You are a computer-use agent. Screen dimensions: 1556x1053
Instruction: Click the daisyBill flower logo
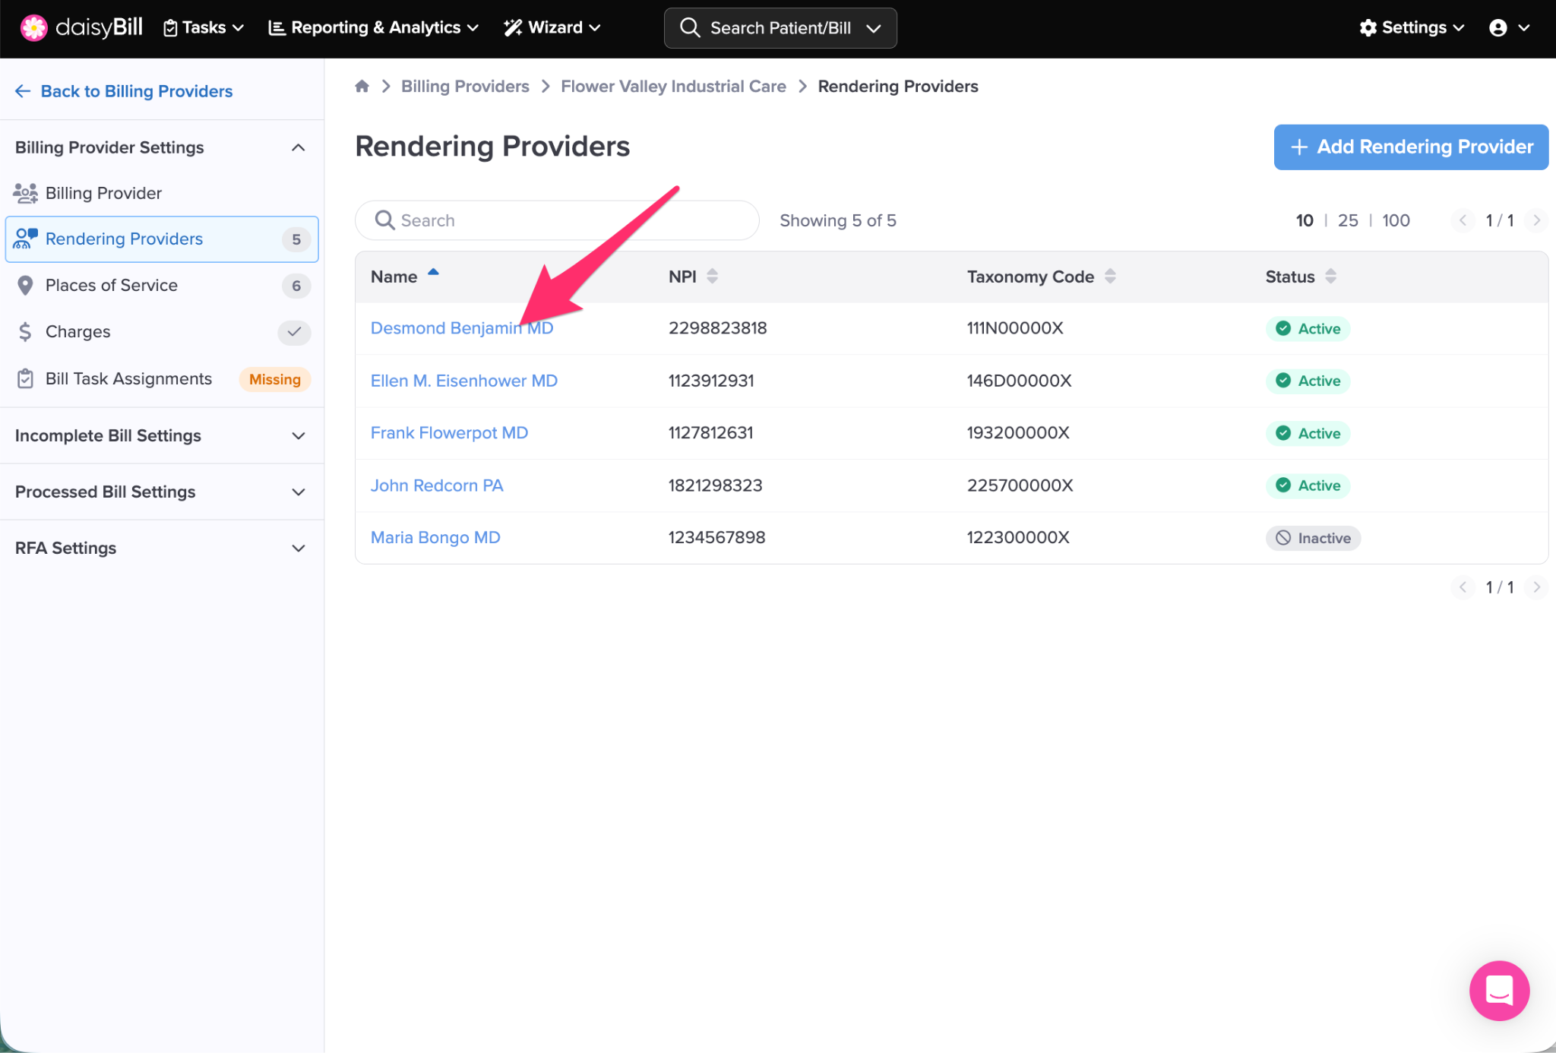coord(33,28)
